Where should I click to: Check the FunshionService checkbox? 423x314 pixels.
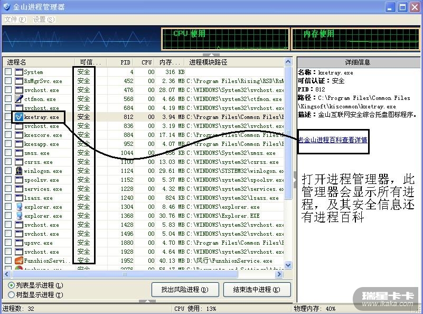coord(8,261)
